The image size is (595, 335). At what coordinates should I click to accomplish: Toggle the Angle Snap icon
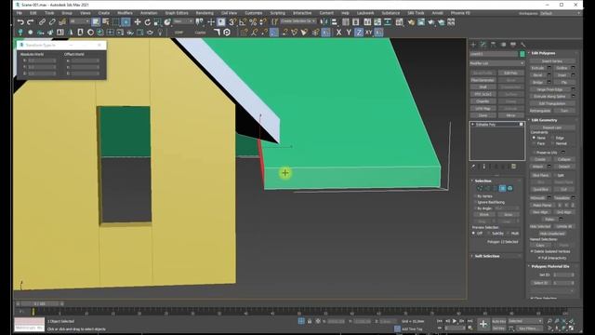[x=243, y=22]
